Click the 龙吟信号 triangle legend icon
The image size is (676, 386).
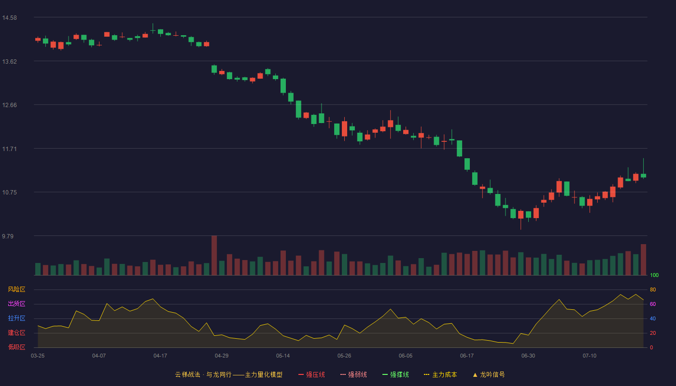click(475, 374)
